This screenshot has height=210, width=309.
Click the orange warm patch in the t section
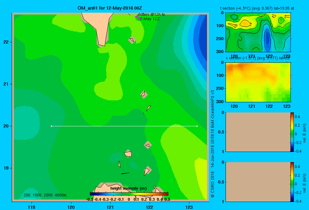[245, 23]
